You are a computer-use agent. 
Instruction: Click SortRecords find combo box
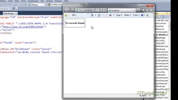[x=56, y=5]
